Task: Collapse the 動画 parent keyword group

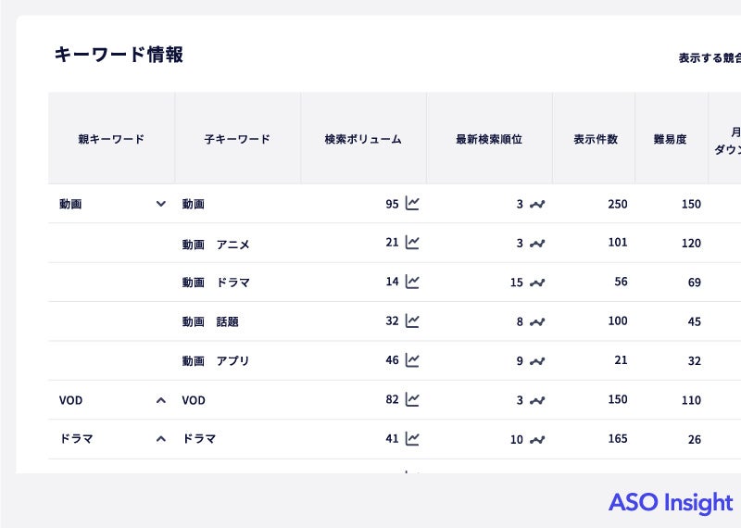Action: coord(161,204)
